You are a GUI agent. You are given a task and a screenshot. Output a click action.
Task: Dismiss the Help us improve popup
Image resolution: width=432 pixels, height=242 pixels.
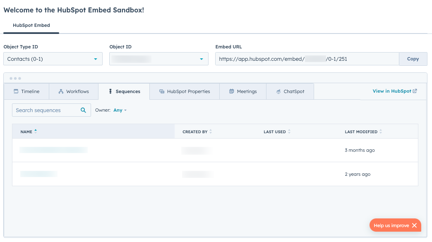pos(414,225)
